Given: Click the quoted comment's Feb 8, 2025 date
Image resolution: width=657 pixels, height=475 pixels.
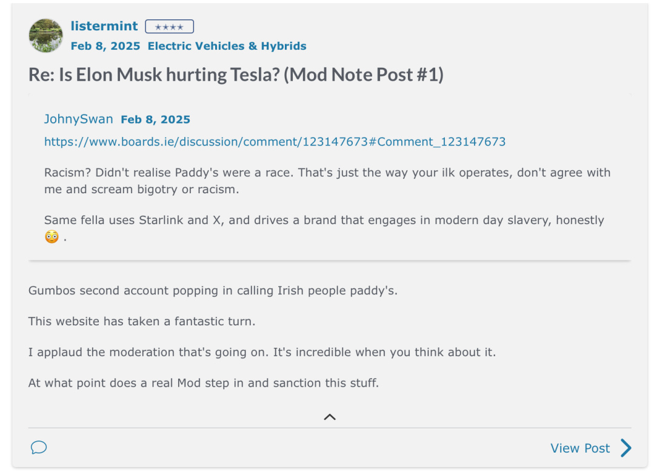Looking at the screenshot, I should tap(155, 119).
